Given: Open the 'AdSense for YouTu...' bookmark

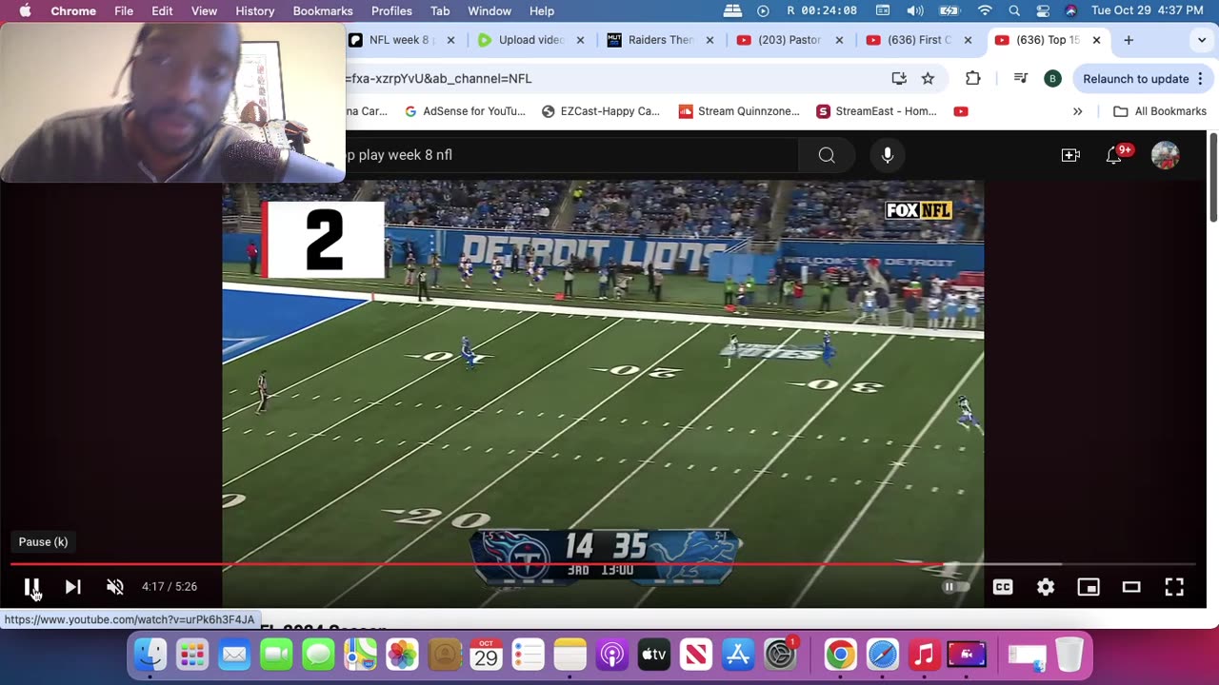Looking at the screenshot, I should coord(465,111).
